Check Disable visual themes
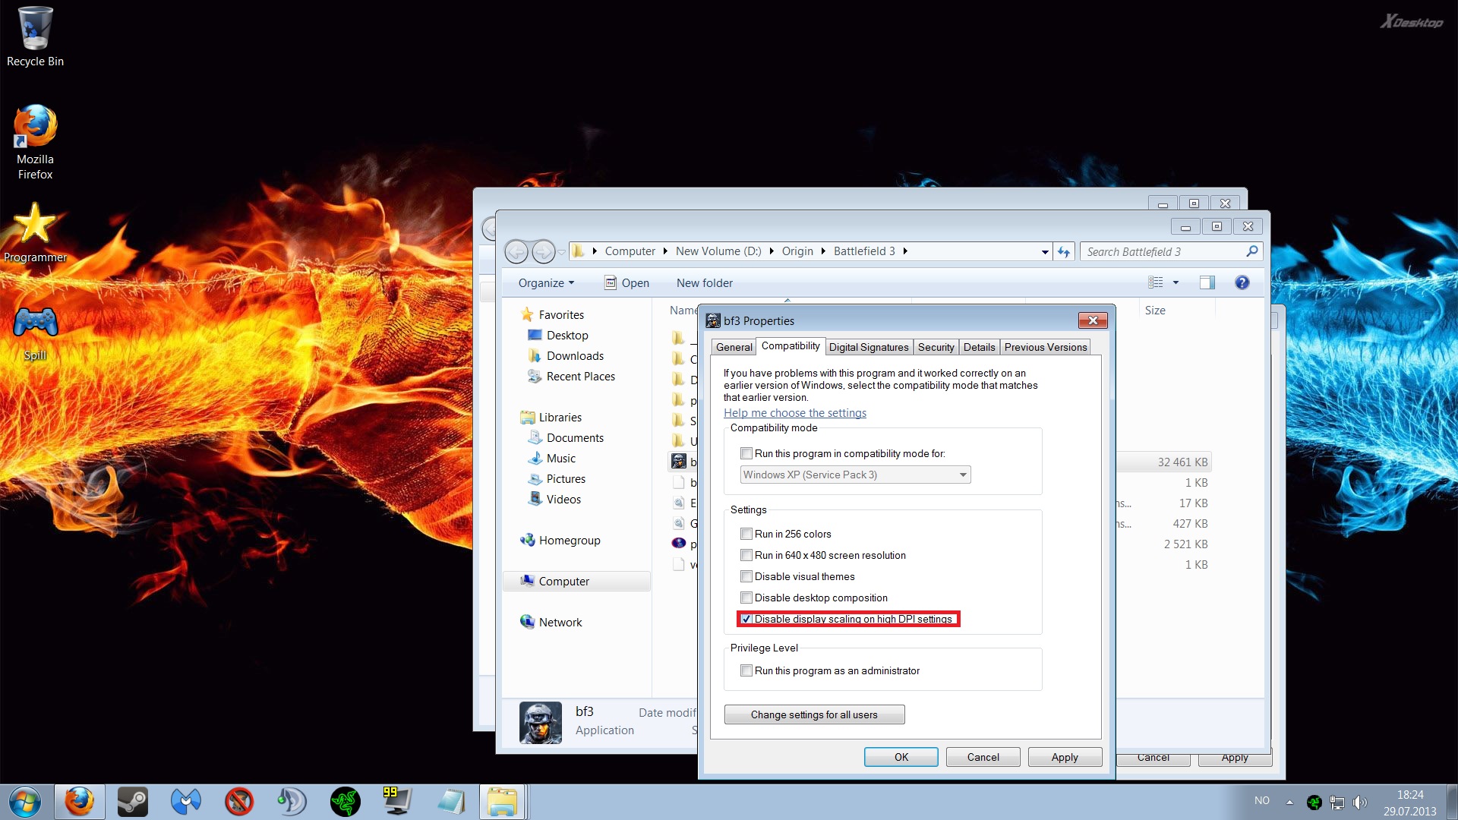The width and height of the screenshot is (1458, 820). point(746,576)
